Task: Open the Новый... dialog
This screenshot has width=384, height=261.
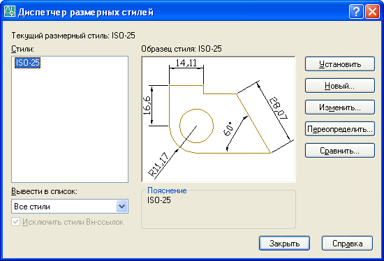Action: 340,86
